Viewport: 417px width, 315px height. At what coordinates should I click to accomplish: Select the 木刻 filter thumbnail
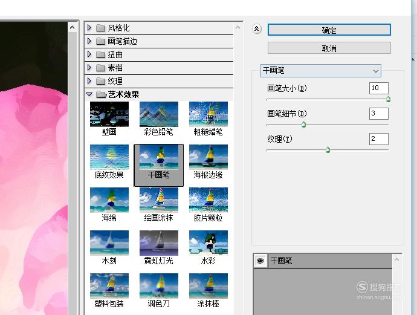click(109, 243)
